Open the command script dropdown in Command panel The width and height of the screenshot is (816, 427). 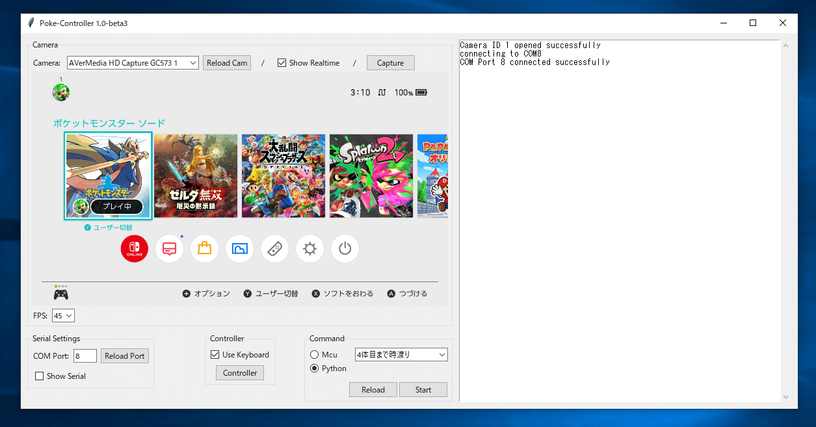click(401, 354)
